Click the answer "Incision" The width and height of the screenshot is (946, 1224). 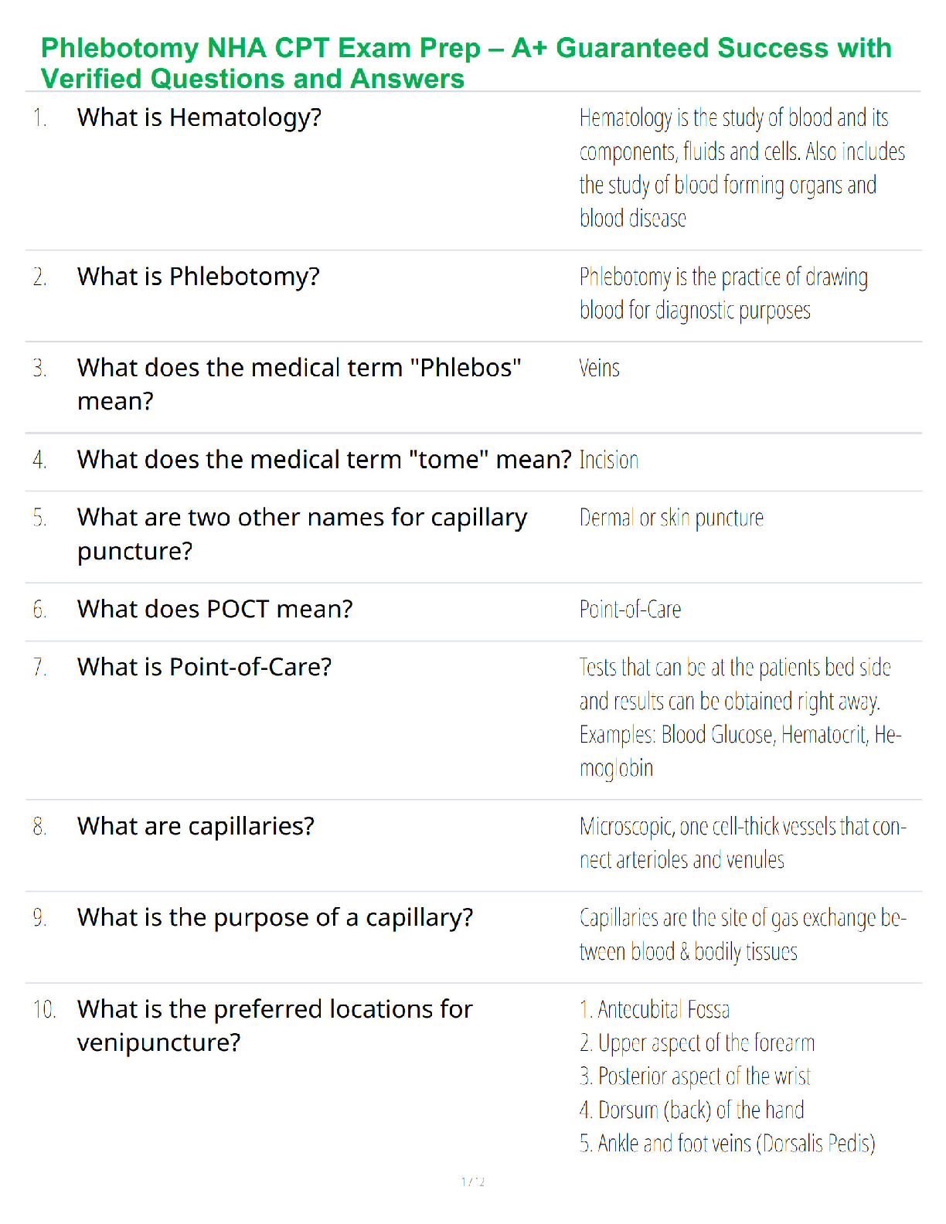pos(609,461)
